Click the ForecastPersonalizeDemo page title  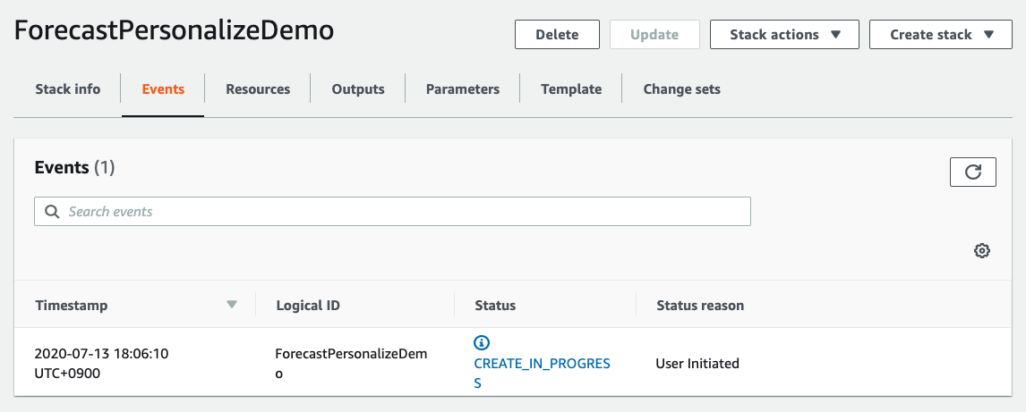174,31
